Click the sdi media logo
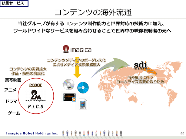The width and height of the screenshot is (186, 139). [141, 65]
